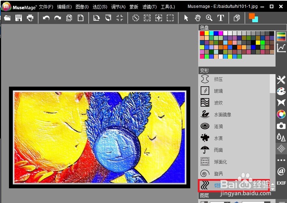Viewport: 287px width, 203px height.
Task: Save the image using the floppy disk icon
Action: 19,18
